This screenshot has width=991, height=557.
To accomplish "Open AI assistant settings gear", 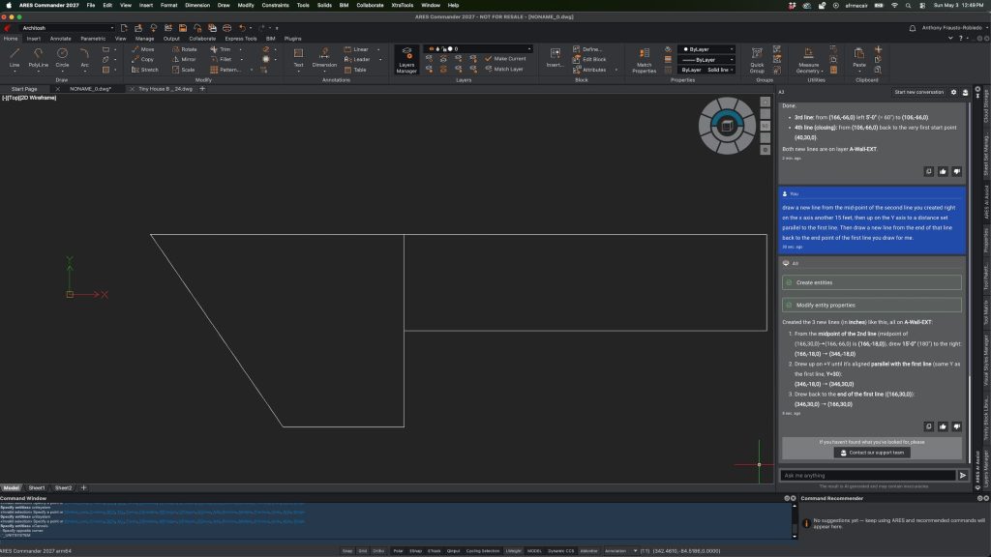I will [953, 92].
